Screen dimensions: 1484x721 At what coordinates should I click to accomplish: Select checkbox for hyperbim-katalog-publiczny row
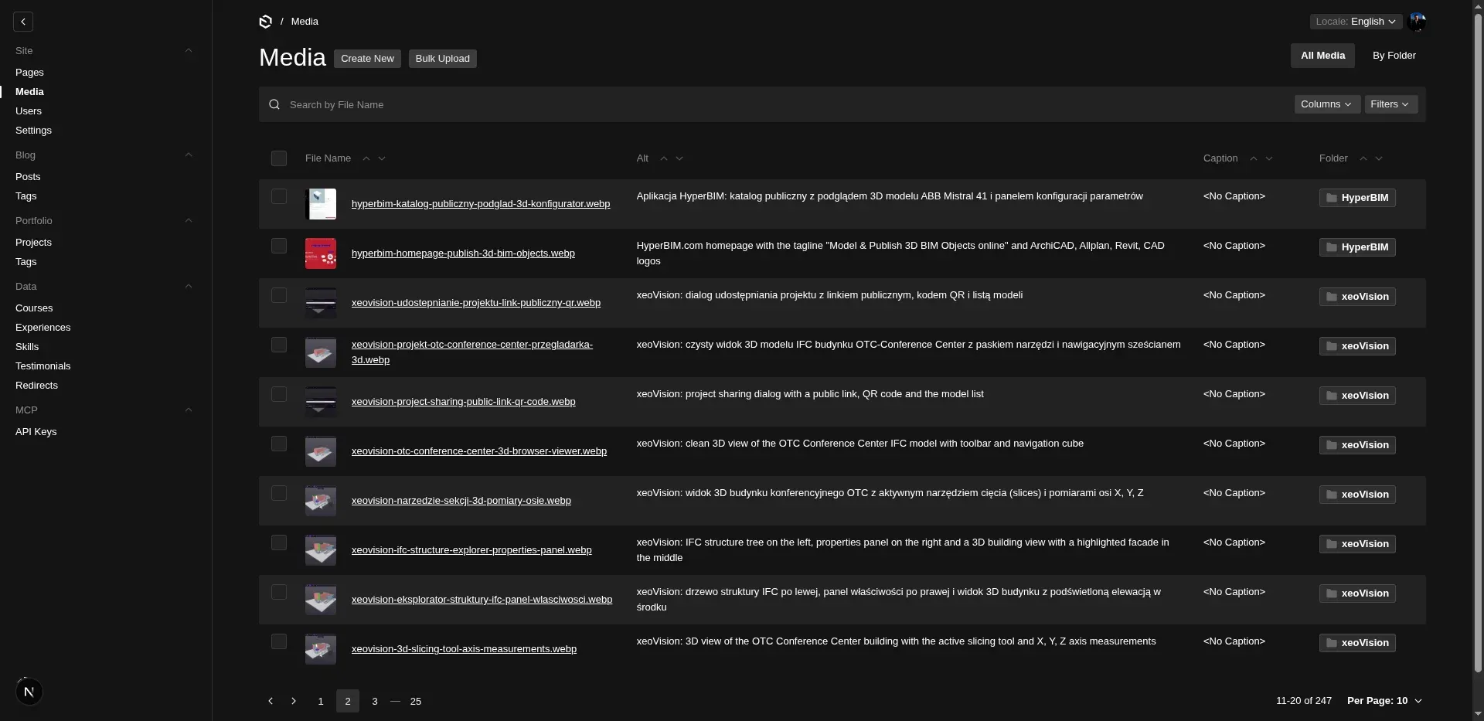click(279, 196)
